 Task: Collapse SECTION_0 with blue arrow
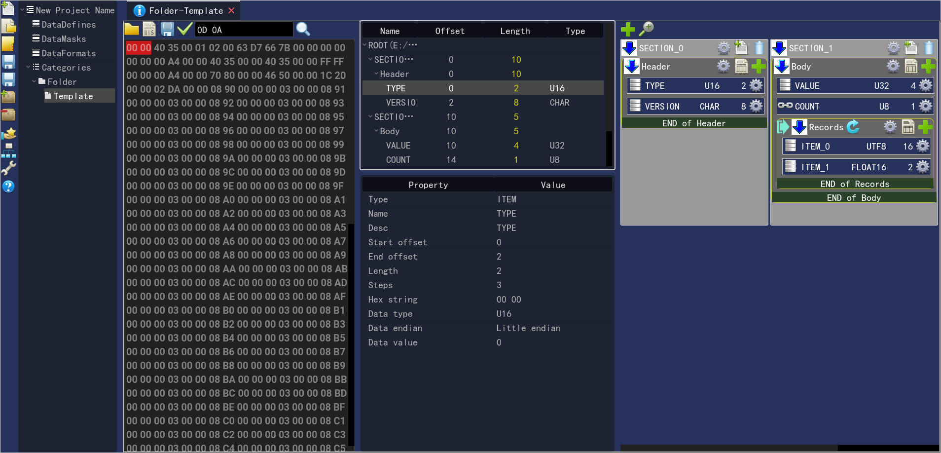(x=629, y=48)
